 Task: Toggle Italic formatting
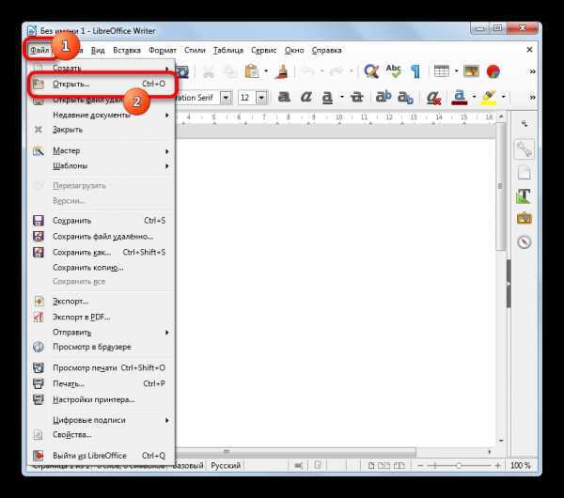[306, 97]
